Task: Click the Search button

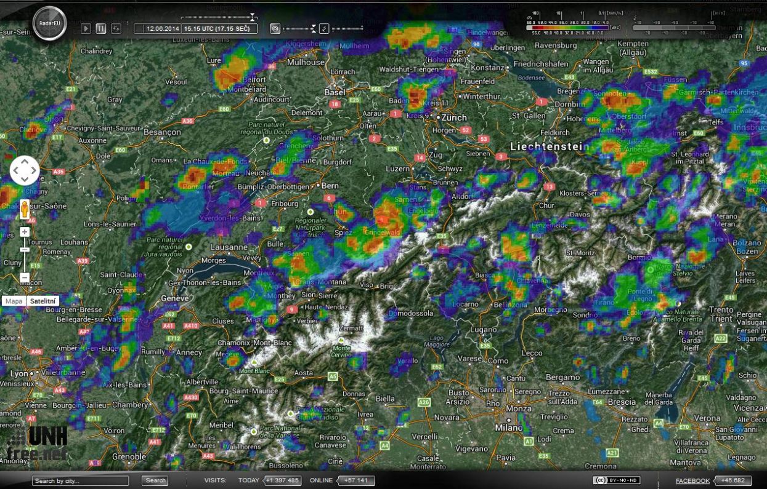Action: tap(155, 480)
